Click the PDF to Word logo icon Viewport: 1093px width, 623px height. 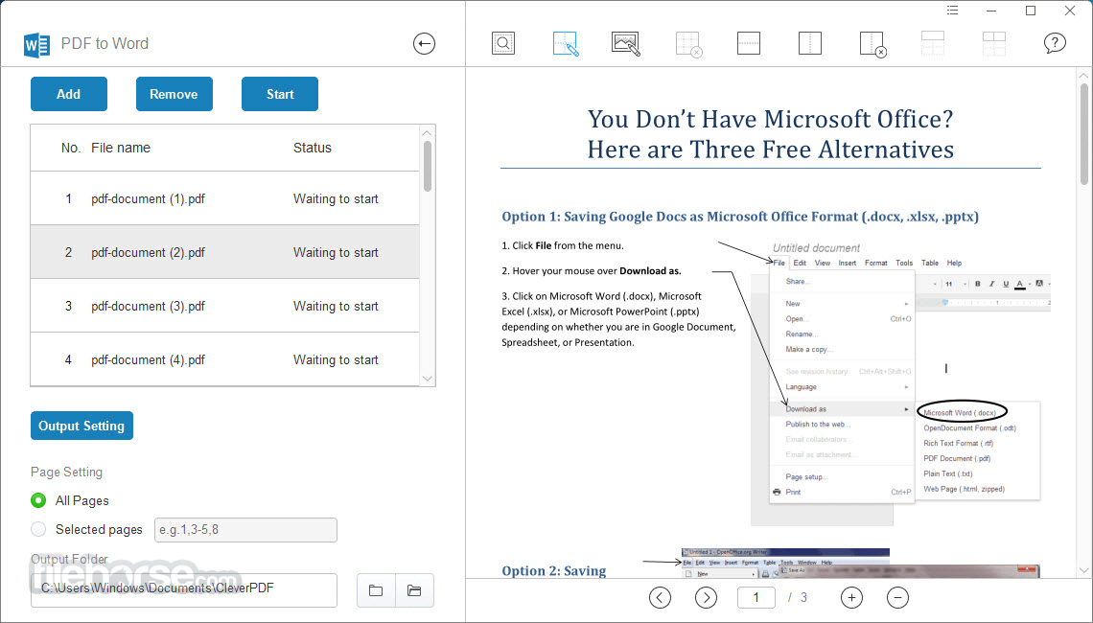37,45
